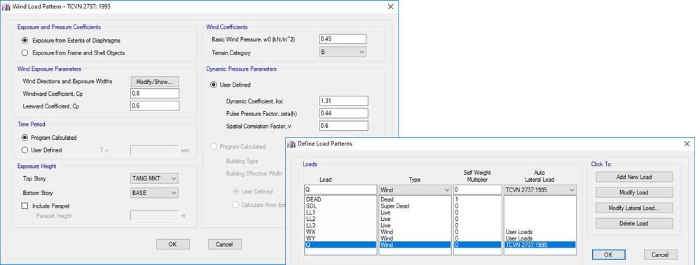The width and height of the screenshot is (700, 265).
Task: Click the Wind Load Pattern title bar icon
Action: coord(6,7)
